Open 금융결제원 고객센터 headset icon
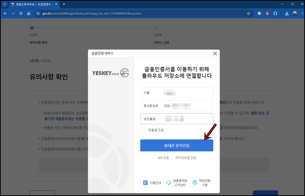 click(x=168, y=183)
